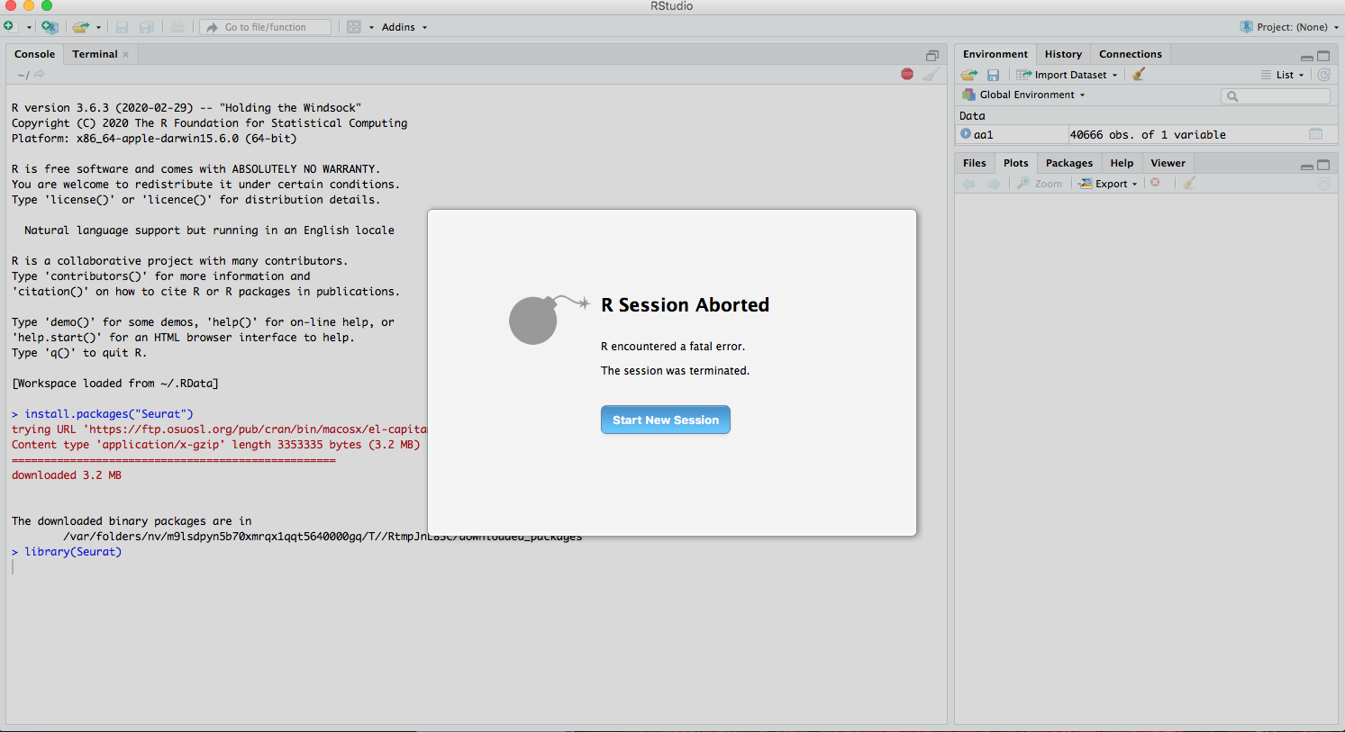Click the Go to file/function box
The image size is (1345, 732).
[265, 26]
